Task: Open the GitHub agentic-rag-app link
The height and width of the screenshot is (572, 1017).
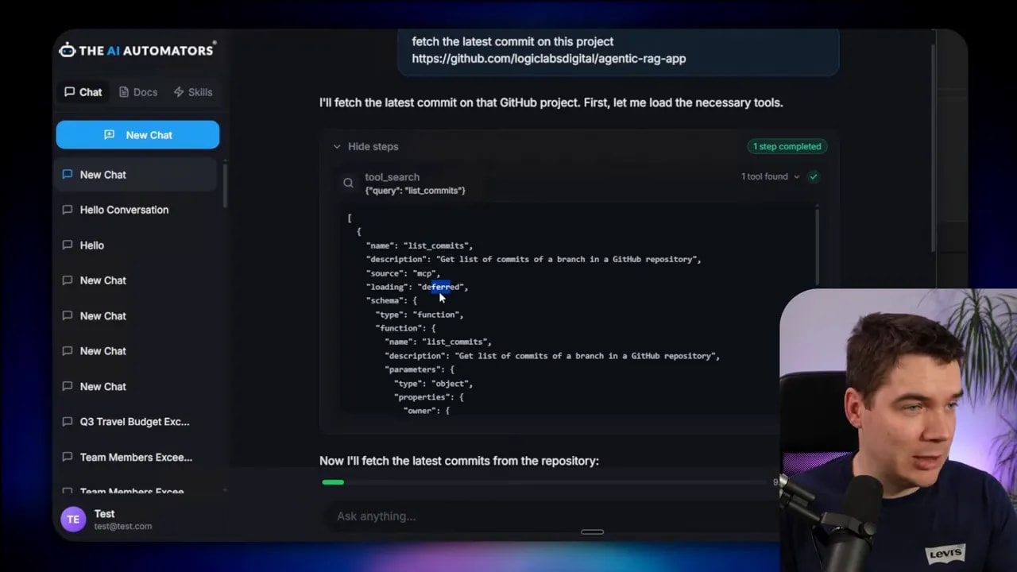Action: tap(549, 59)
